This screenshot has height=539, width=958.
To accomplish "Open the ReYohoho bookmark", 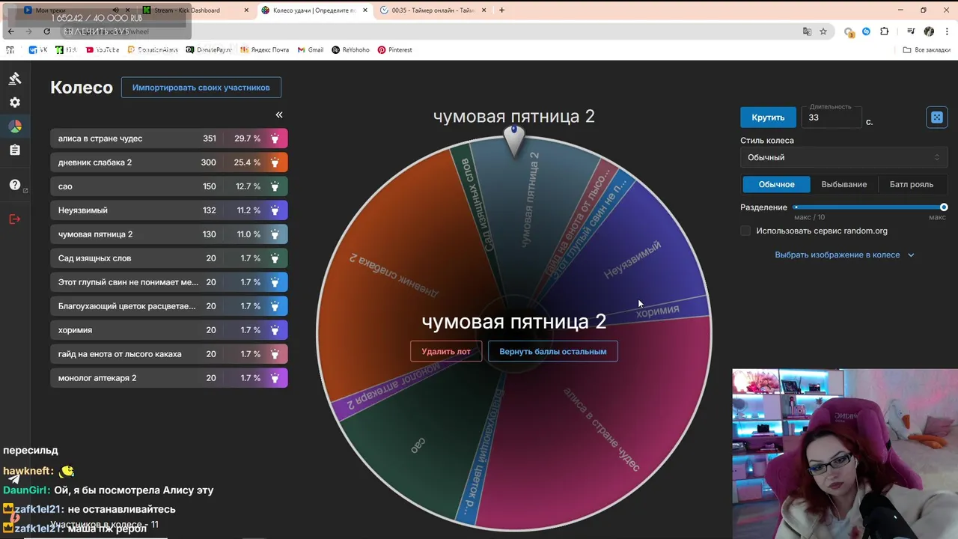I will pos(350,50).
